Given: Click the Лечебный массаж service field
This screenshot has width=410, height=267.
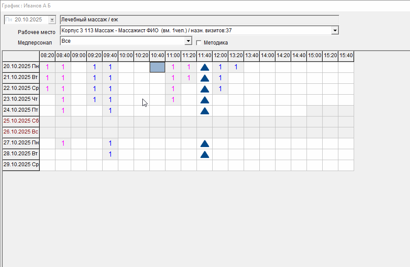Looking at the screenshot, I should coord(199,20).
